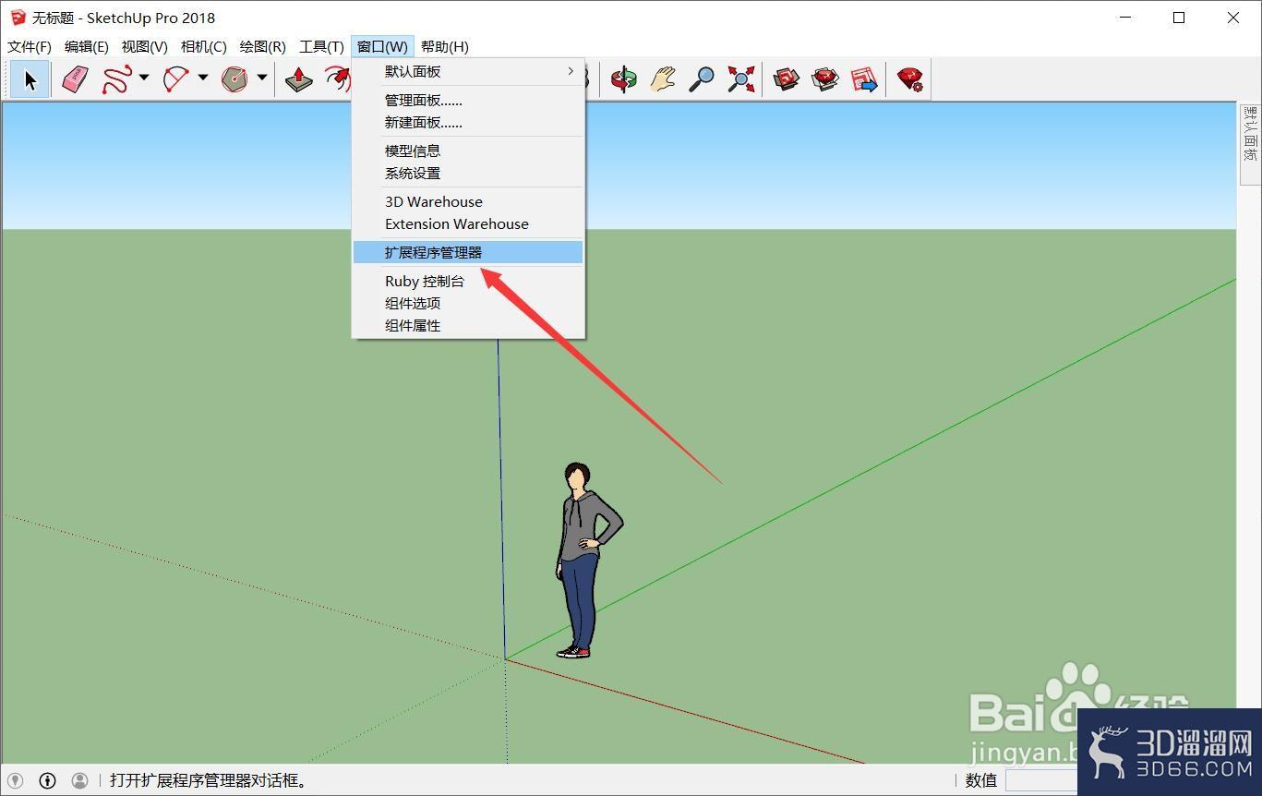This screenshot has width=1262, height=796.
Task: Expand the 默认面板 submenu arrow
Action: (x=571, y=71)
